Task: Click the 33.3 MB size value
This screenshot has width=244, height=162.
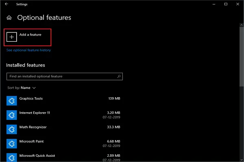Action: 113,127
